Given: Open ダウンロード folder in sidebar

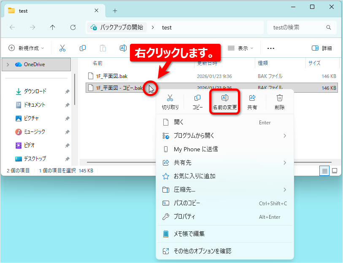Looking at the screenshot, I should (35, 91).
